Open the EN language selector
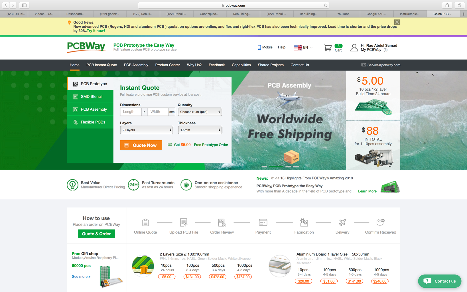This screenshot has width=467, height=292. [x=303, y=47]
